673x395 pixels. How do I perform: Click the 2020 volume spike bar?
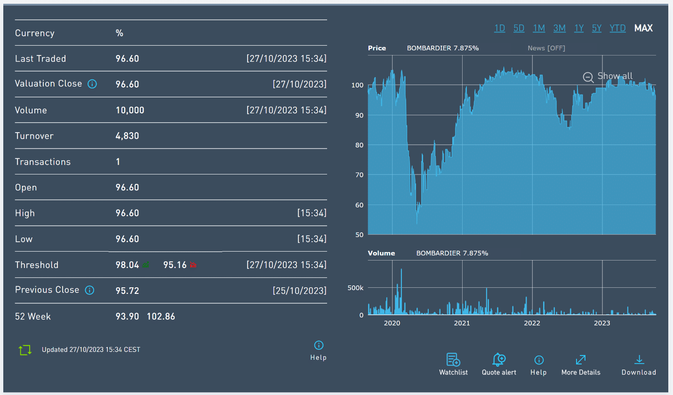click(x=401, y=292)
